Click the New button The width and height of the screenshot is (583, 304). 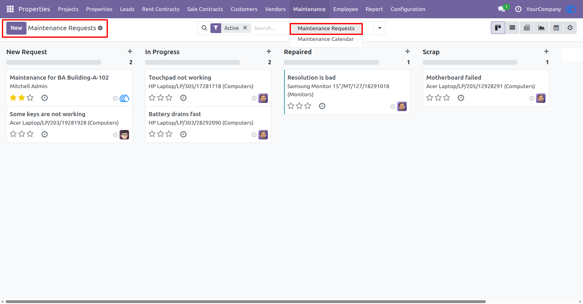pos(16,28)
